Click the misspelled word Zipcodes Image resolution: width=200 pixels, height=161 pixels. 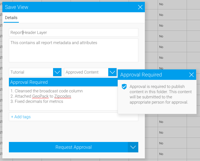pyautogui.click(x=63, y=96)
